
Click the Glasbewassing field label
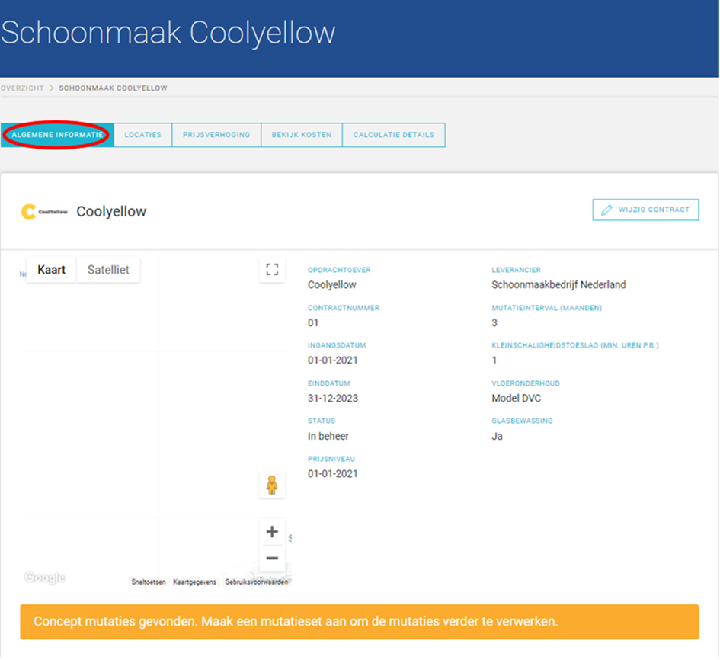[522, 421]
